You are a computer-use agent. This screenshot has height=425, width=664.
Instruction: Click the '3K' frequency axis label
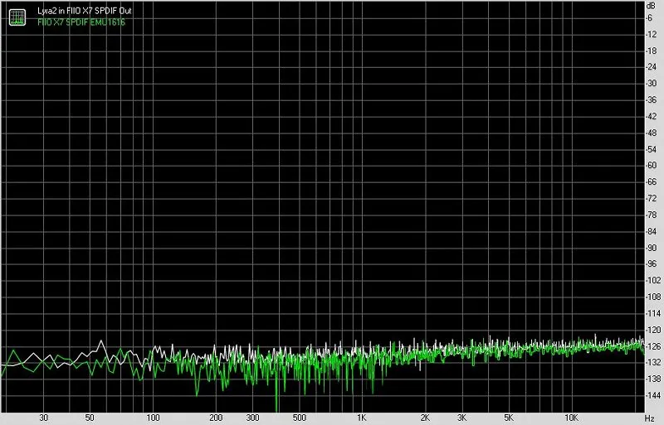(462, 418)
